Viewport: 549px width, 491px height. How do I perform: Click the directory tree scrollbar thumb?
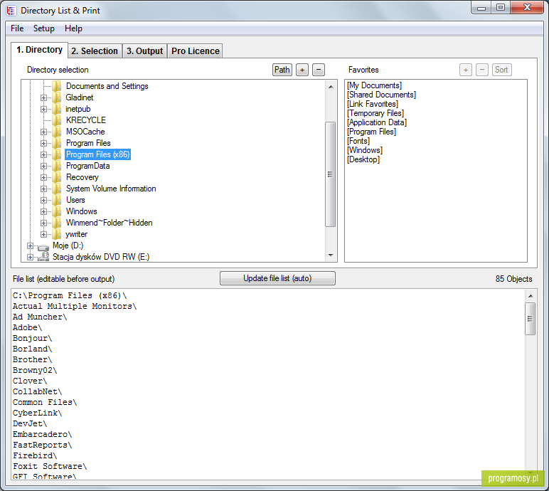pyautogui.click(x=330, y=174)
